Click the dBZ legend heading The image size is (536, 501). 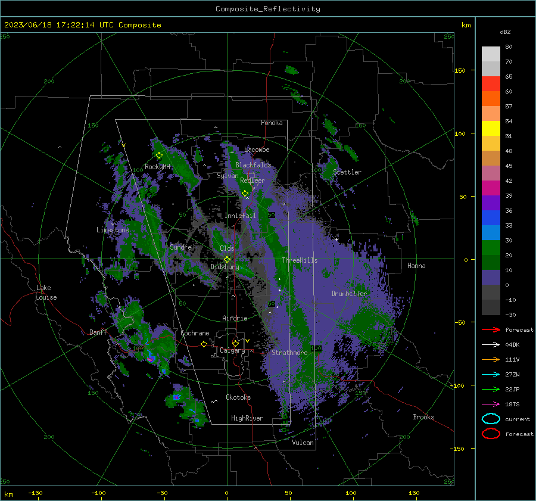505,32
